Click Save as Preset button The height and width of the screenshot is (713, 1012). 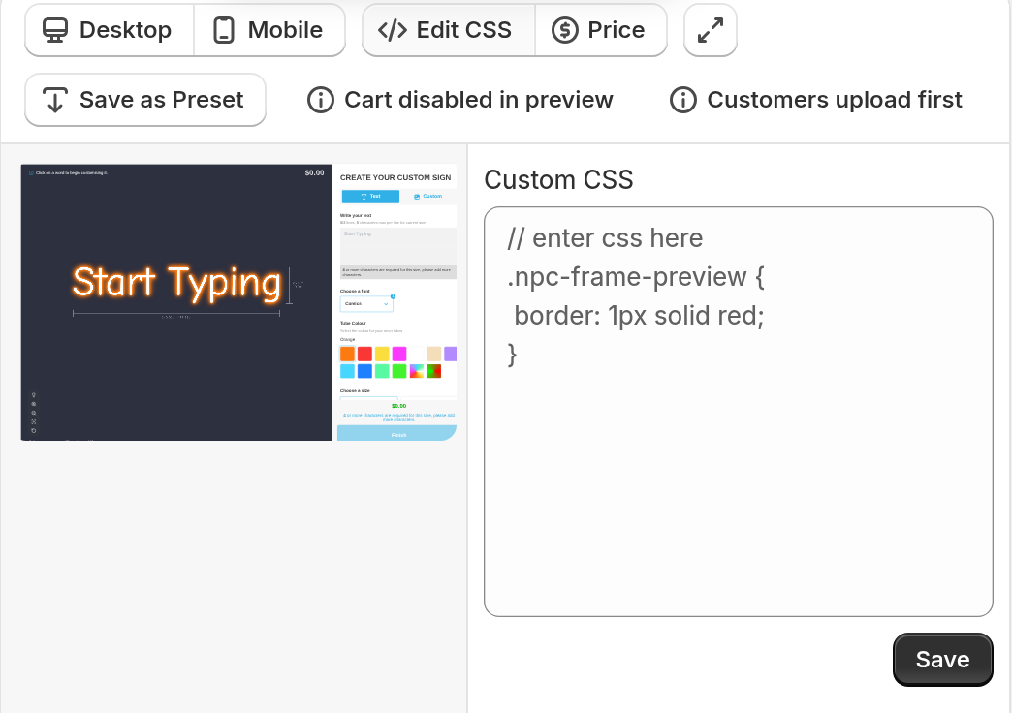(x=145, y=100)
